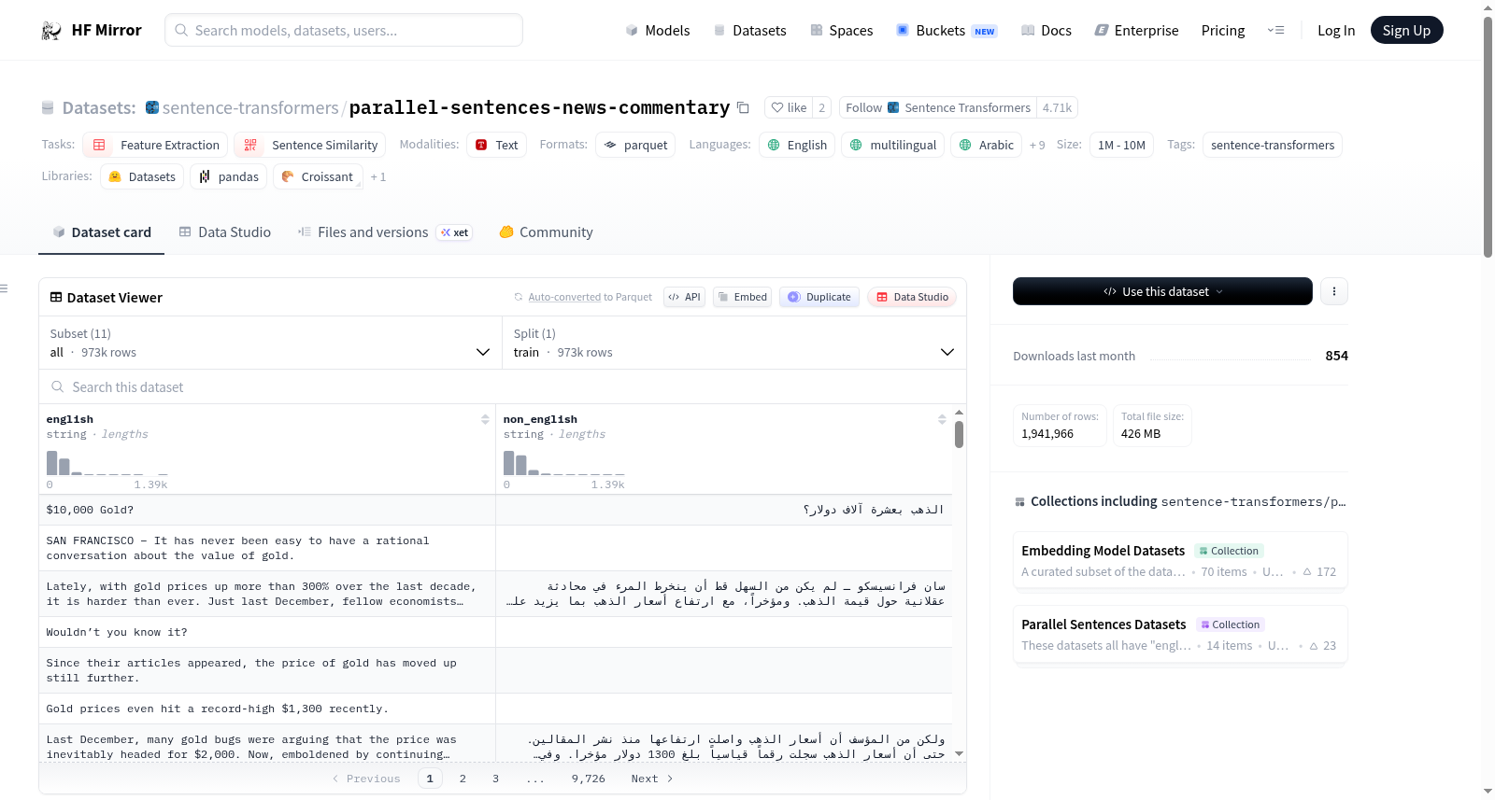Click the sentence-transformers owner link in title

(250, 108)
